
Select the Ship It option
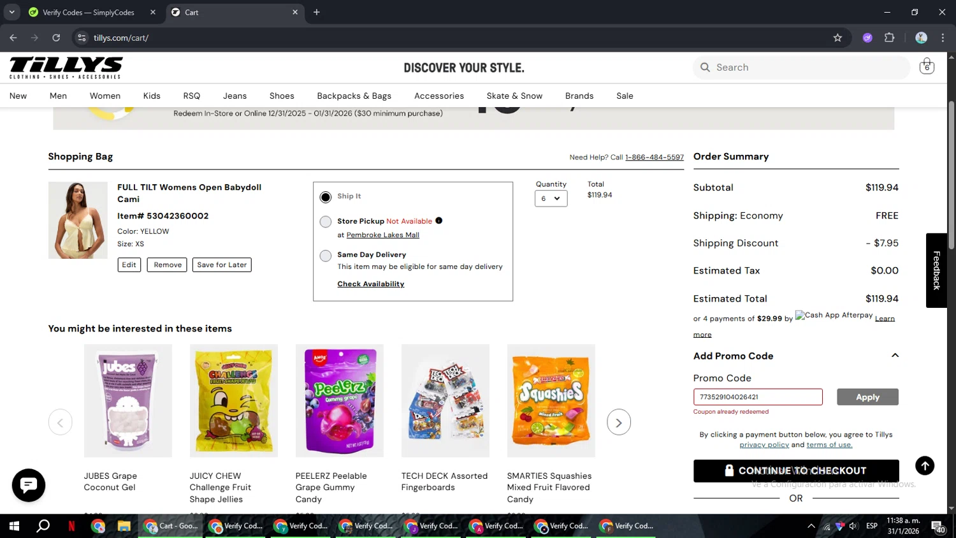326,197
